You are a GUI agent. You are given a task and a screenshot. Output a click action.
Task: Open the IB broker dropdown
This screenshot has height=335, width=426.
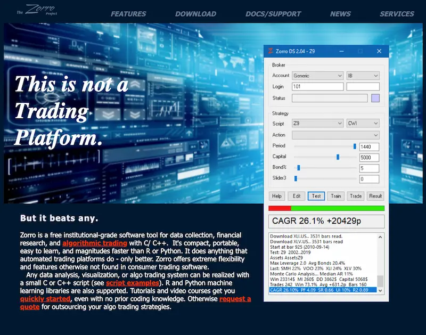[x=362, y=75]
